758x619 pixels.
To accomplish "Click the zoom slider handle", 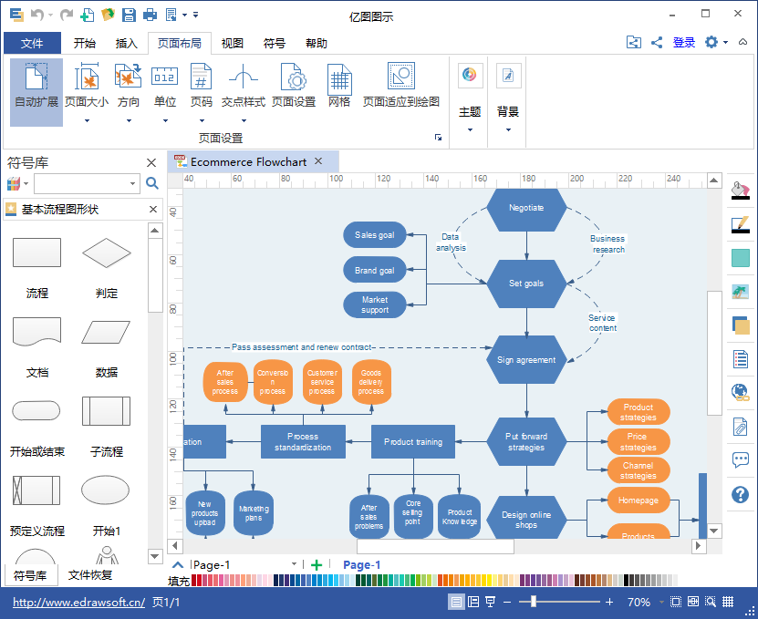I will 534,602.
